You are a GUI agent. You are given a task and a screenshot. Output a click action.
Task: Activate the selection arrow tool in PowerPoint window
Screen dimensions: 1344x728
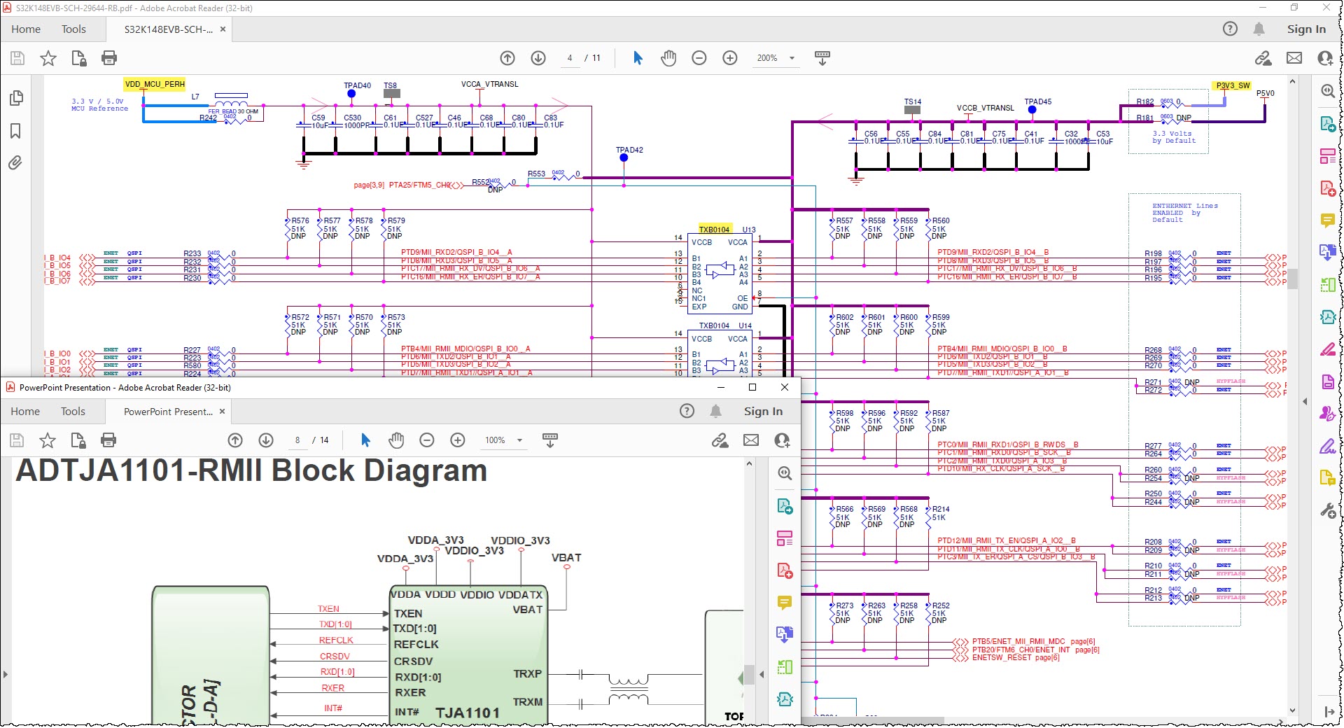click(365, 440)
